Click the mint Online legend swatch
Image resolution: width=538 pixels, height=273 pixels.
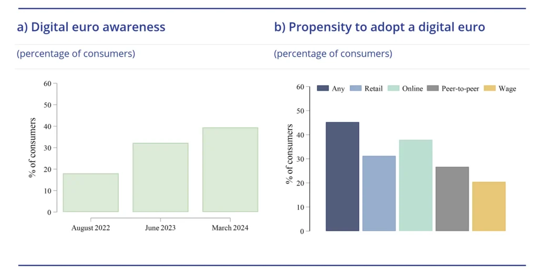click(393, 88)
